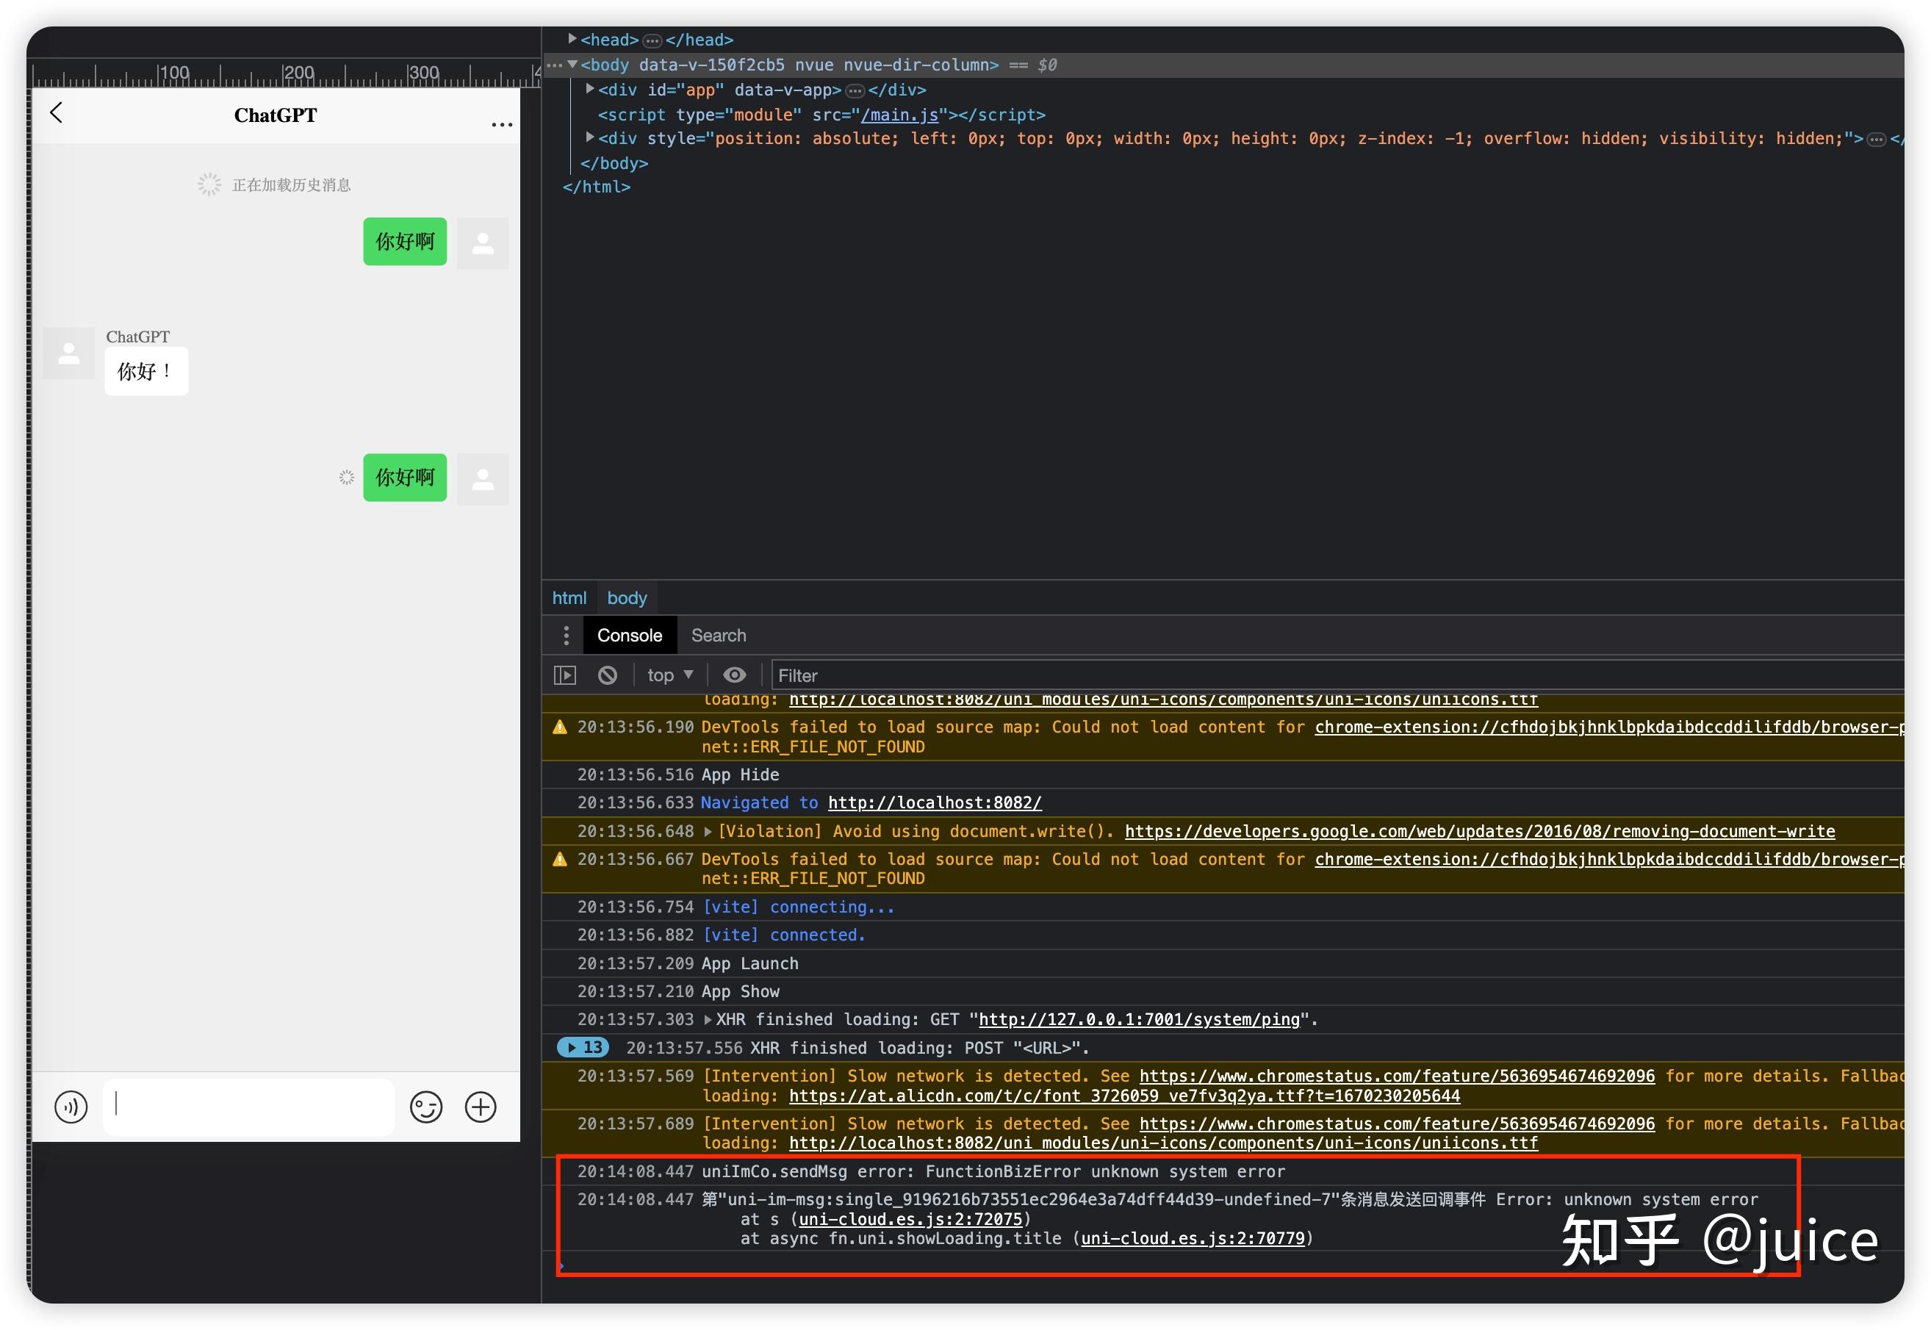Open the uni-cloud.es.js:2:70779 source link
The image size is (1931, 1330).
[1193, 1239]
